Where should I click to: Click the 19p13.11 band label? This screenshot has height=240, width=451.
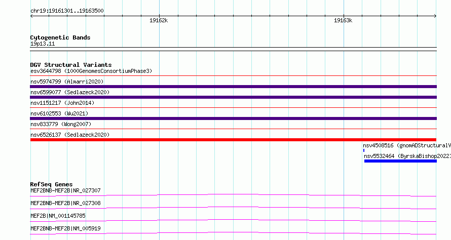43,44
